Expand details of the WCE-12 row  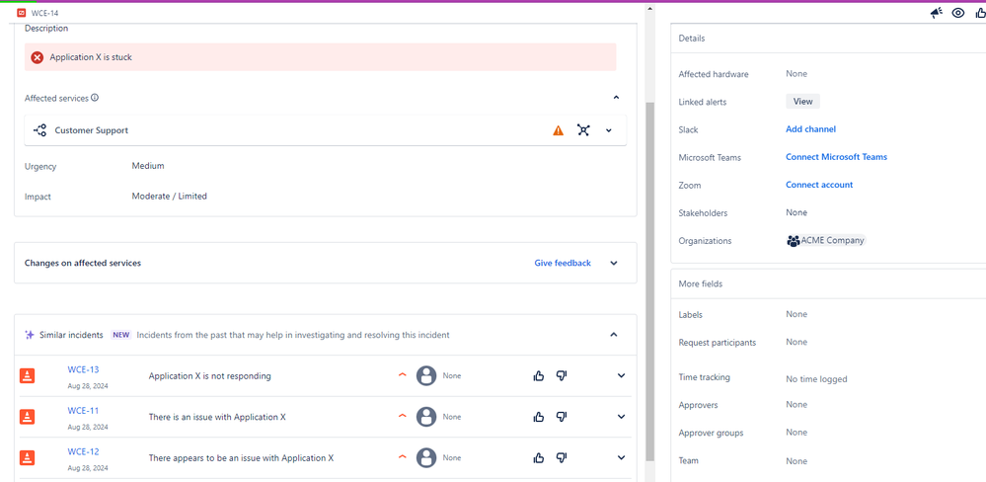(621, 457)
